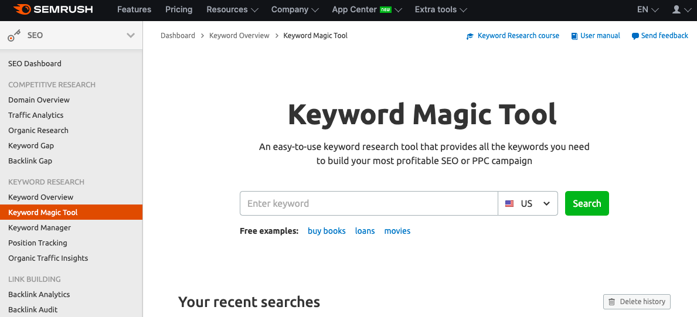Click the 'buy books' free example link
697x317 pixels.
coord(327,231)
